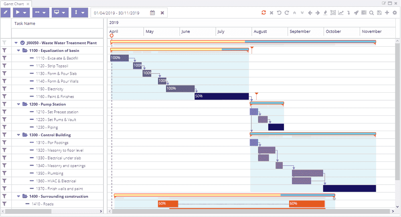Click the vertical scrollbar down arrow
Image resolution: width=401 pixels, height=217 pixels.
pyautogui.click(x=397, y=207)
